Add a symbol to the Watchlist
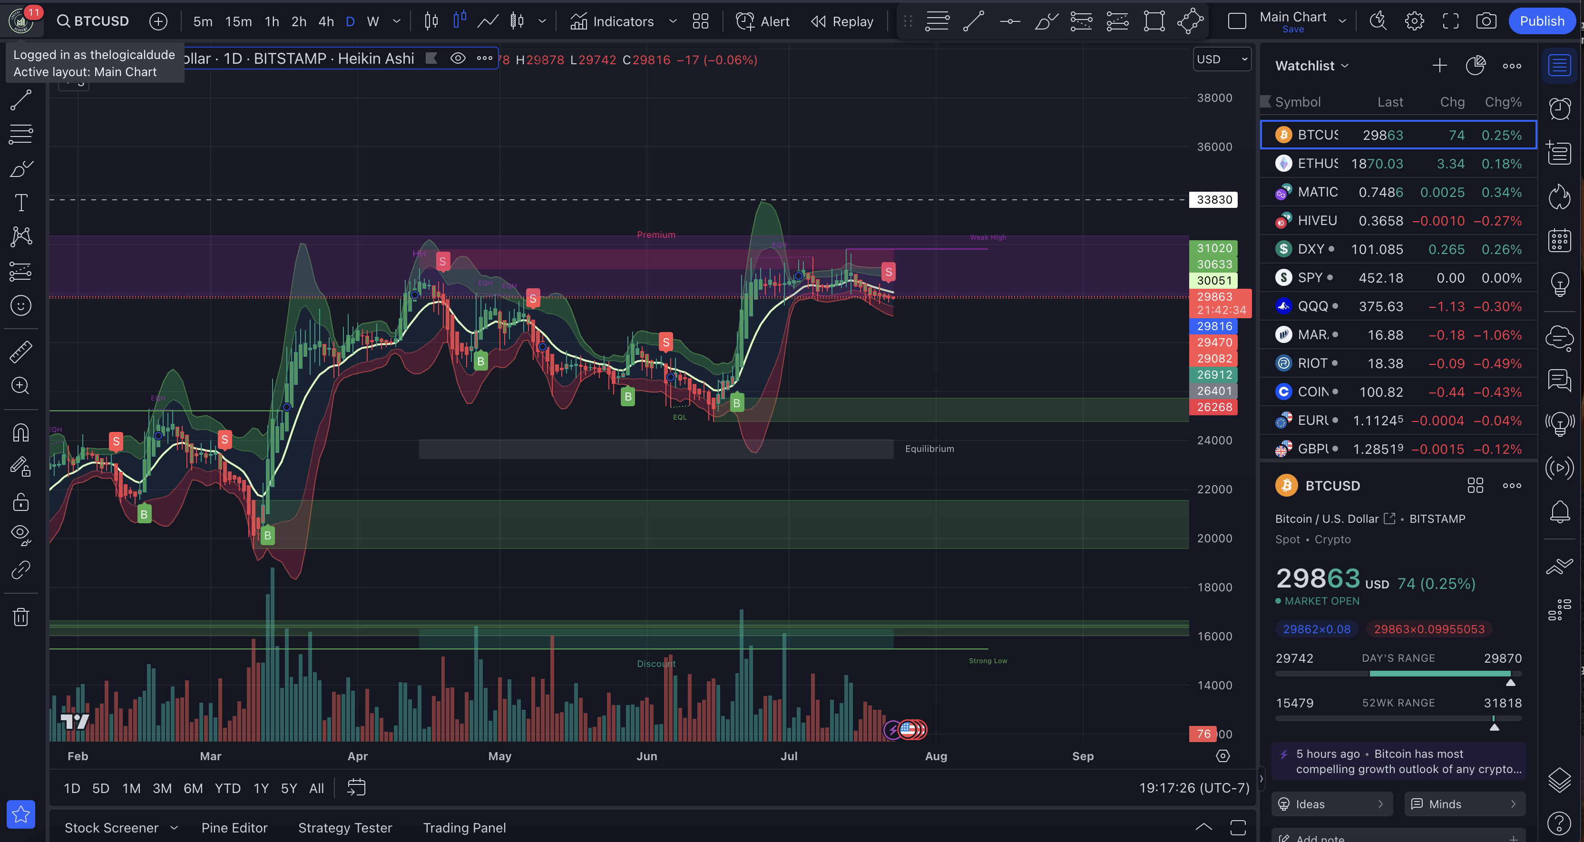Screen dimensions: 1584x842 (1439, 66)
